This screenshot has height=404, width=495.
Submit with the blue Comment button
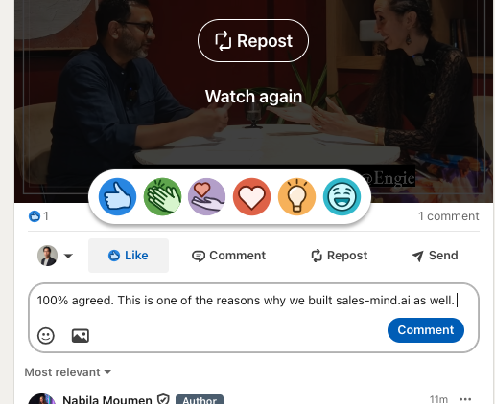[426, 330]
